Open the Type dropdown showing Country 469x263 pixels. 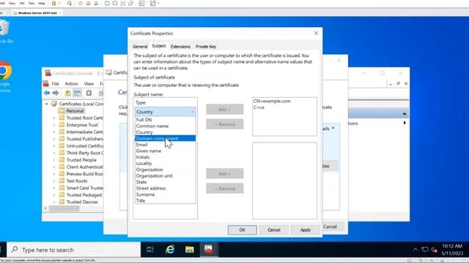point(165,112)
